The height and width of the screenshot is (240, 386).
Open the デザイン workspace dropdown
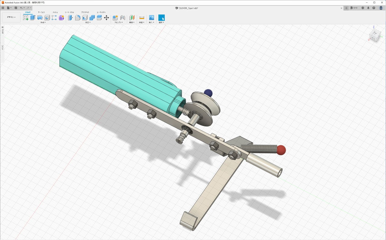(x=11, y=17)
